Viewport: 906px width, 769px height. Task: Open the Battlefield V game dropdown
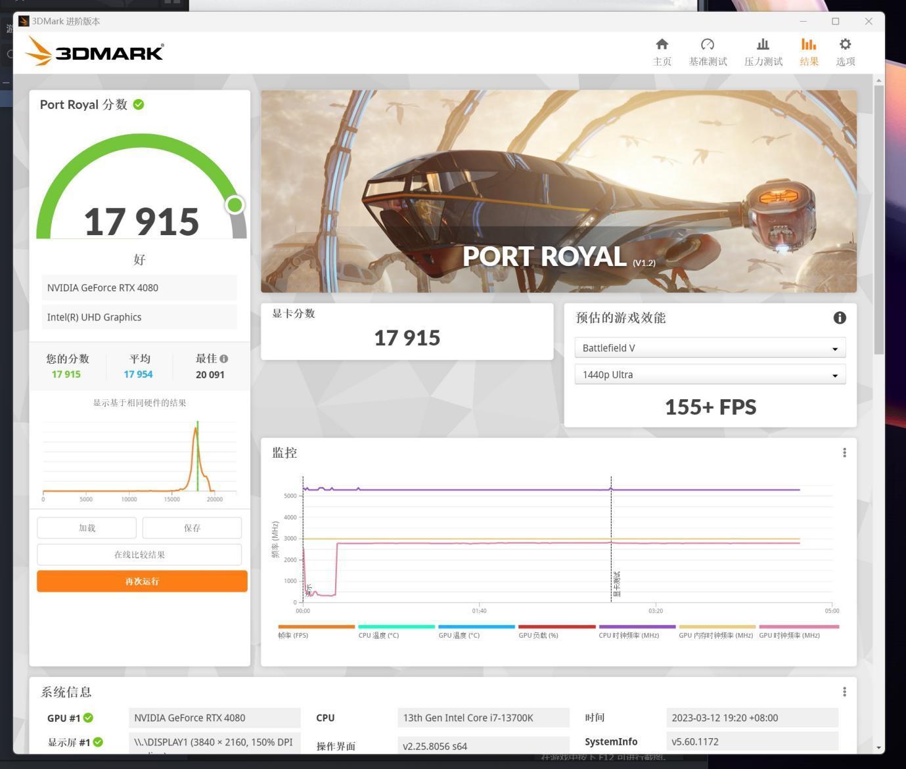(710, 348)
